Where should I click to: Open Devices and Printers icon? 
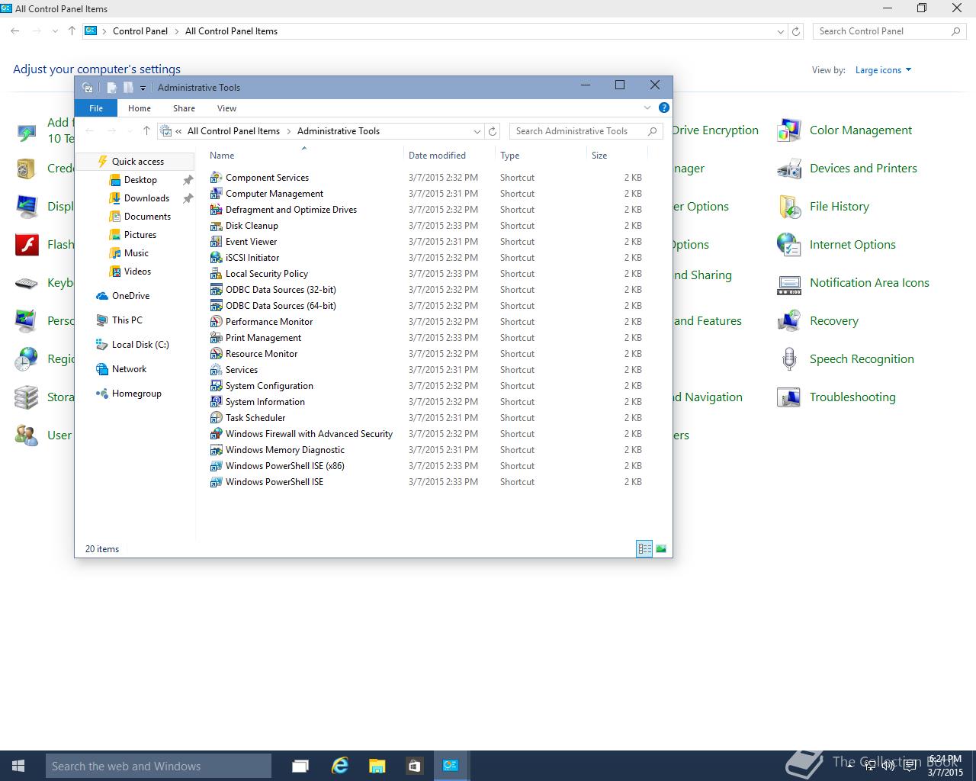(x=789, y=169)
